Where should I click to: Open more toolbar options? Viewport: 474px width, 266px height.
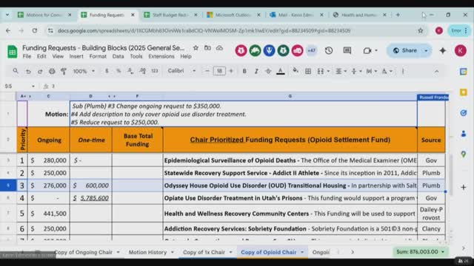coord(403,71)
